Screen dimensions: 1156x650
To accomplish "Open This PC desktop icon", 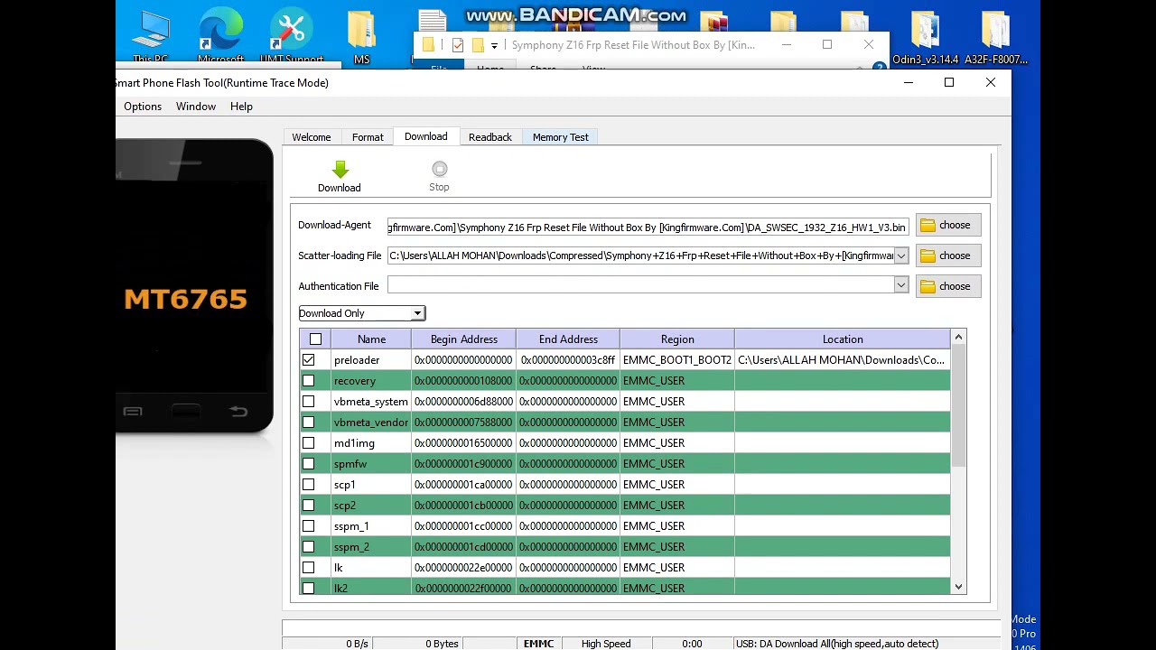I will tap(150, 36).
